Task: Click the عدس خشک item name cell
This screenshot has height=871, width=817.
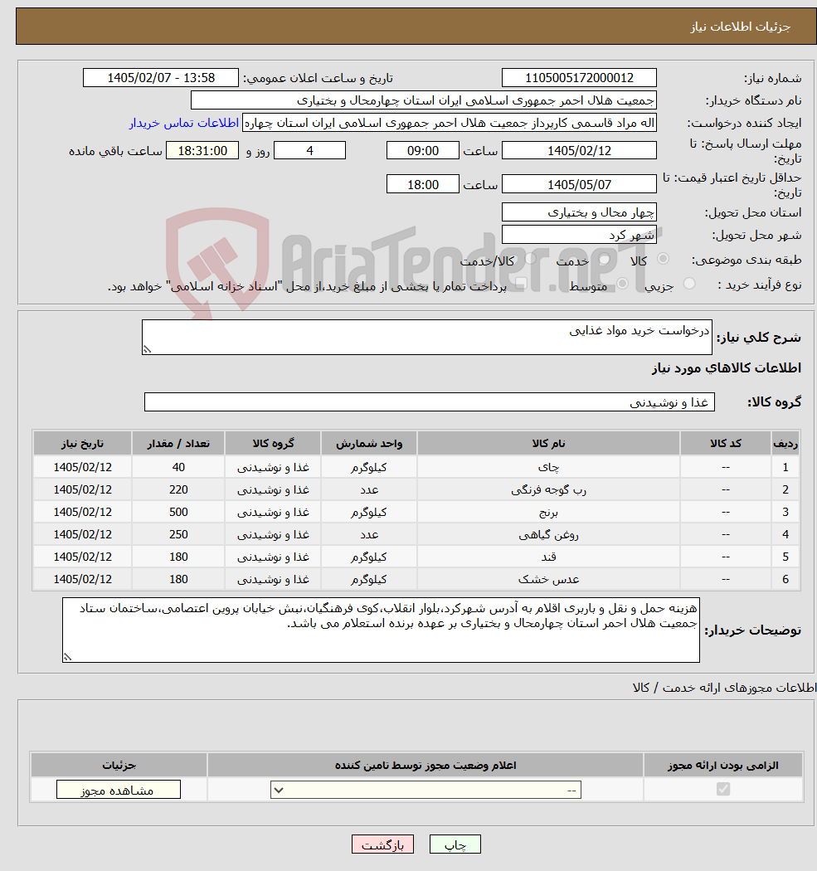Action: tap(548, 579)
